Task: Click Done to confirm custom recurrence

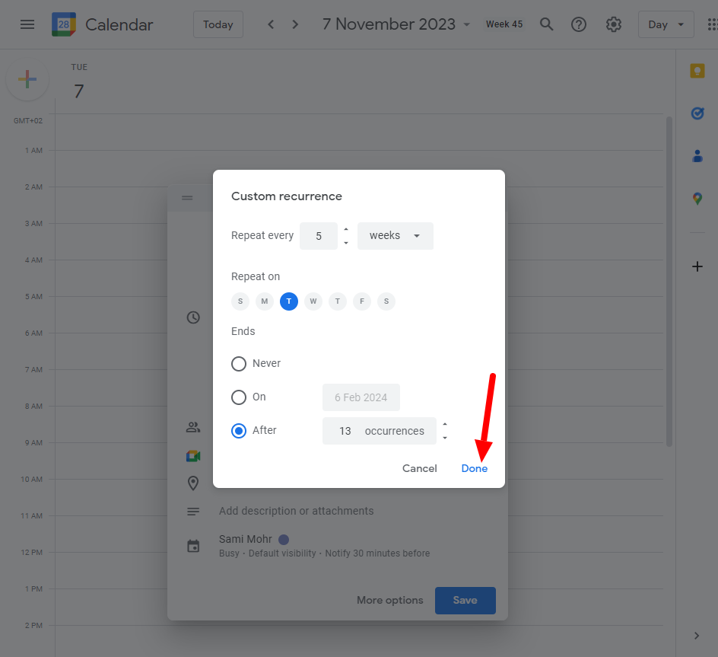Action: pos(474,468)
